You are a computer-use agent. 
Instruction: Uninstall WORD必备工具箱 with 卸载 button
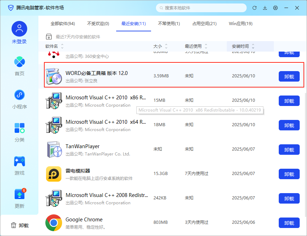pyautogui.click(x=289, y=76)
